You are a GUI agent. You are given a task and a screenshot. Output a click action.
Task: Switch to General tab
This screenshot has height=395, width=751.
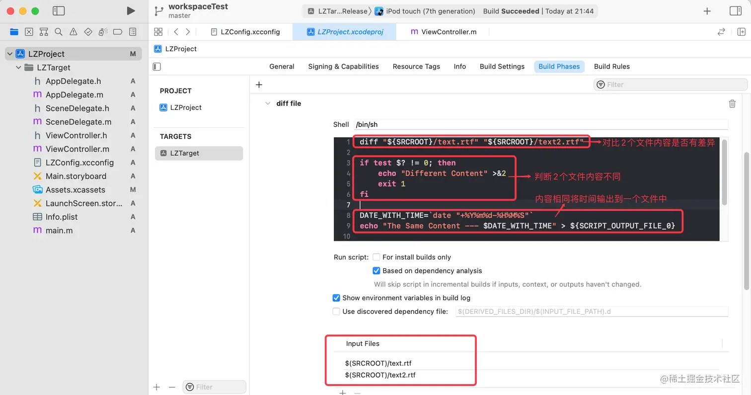click(x=282, y=67)
